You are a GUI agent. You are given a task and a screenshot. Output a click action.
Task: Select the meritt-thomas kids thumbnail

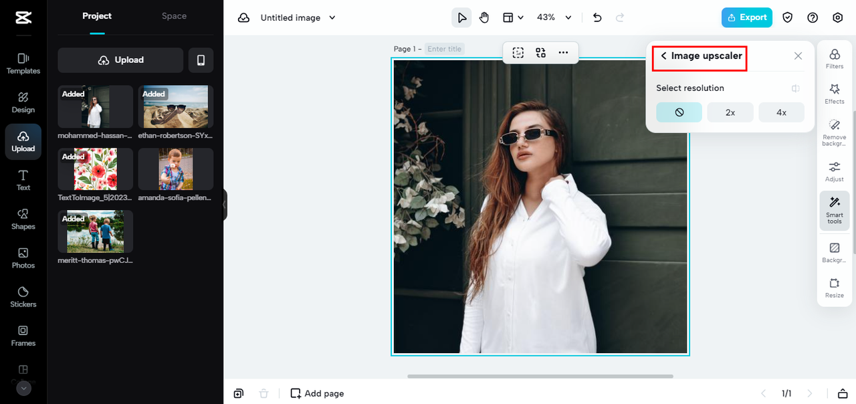[x=96, y=231]
